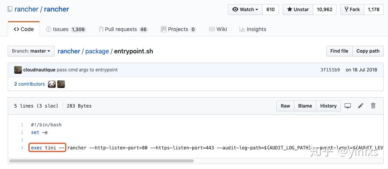The height and width of the screenshot is (169, 388).
Task: Open commit 3f151b9 link
Action: pos(330,70)
